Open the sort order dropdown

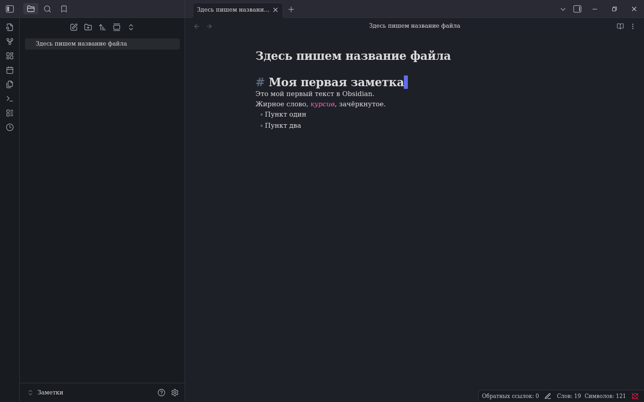[x=102, y=27]
